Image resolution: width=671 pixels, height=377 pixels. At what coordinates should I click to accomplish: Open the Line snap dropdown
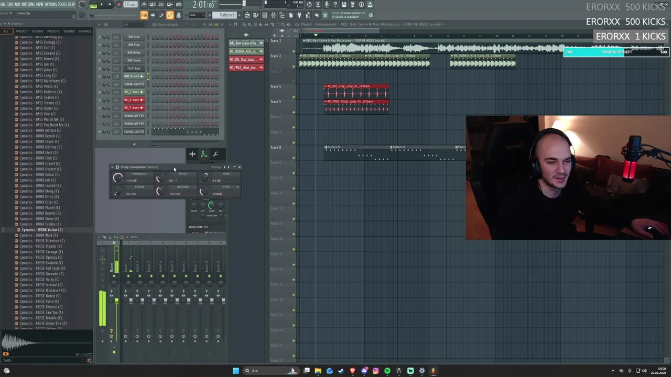[x=196, y=15]
